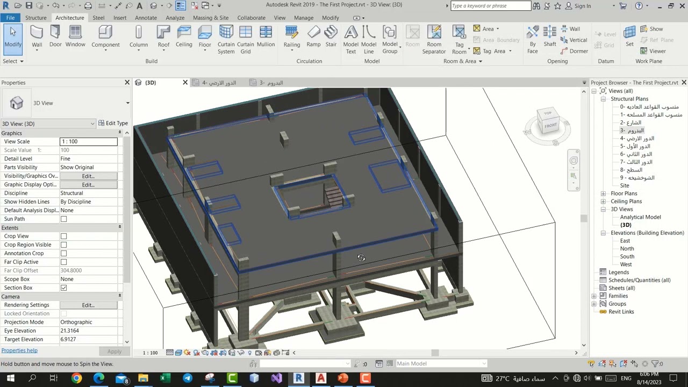Click Edit for Rendering Settings
This screenshot has width=688, height=387.
coord(88,305)
